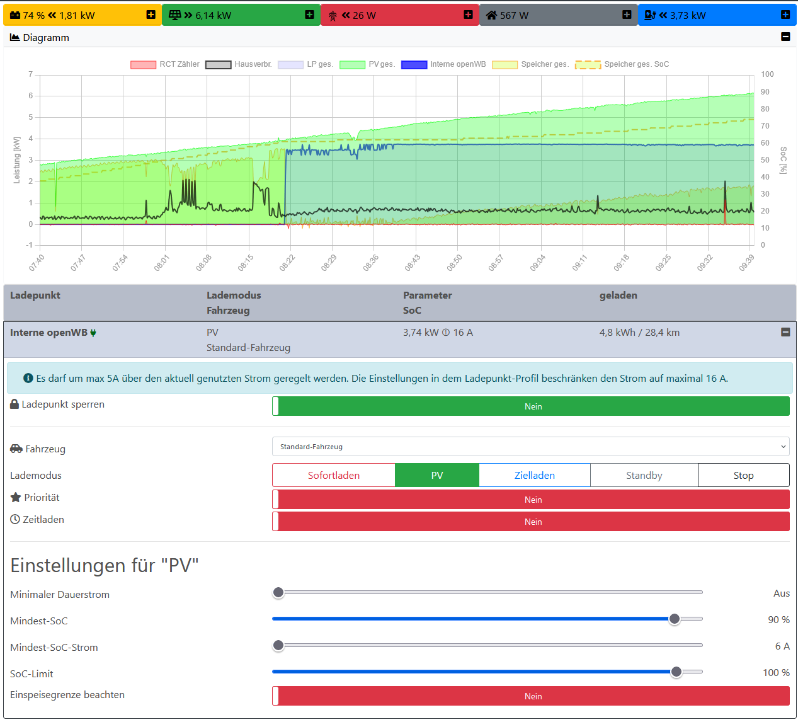
Task: Click the clock icon beside Zeitladen
Action: click(x=15, y=519)
